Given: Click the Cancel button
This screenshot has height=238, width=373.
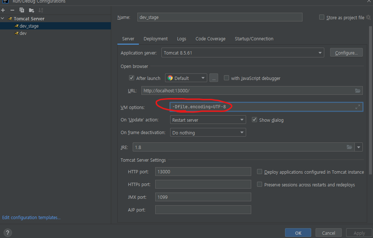Looking at the screenshot, I should pos(329,233).
